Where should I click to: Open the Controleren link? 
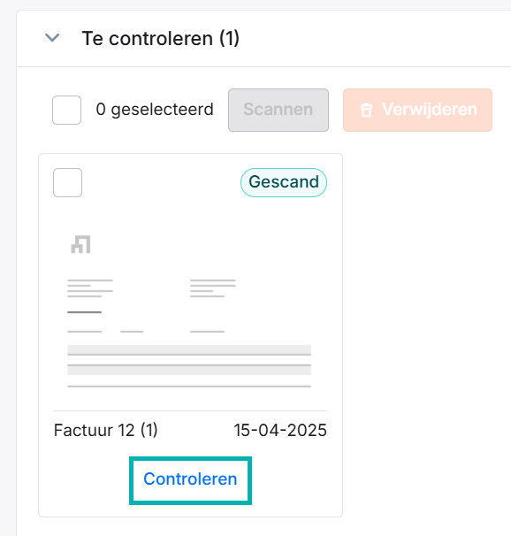click(x=190, y=479)
